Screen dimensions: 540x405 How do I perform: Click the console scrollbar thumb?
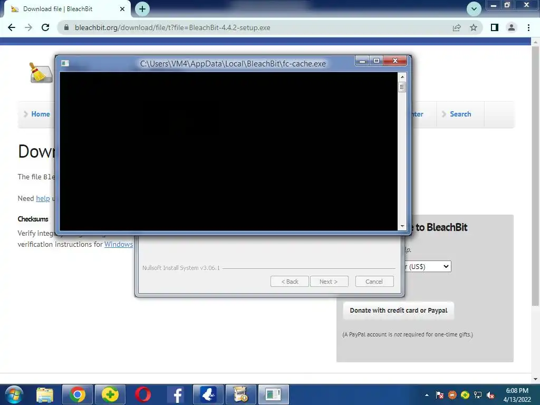[x=402, y=87]
